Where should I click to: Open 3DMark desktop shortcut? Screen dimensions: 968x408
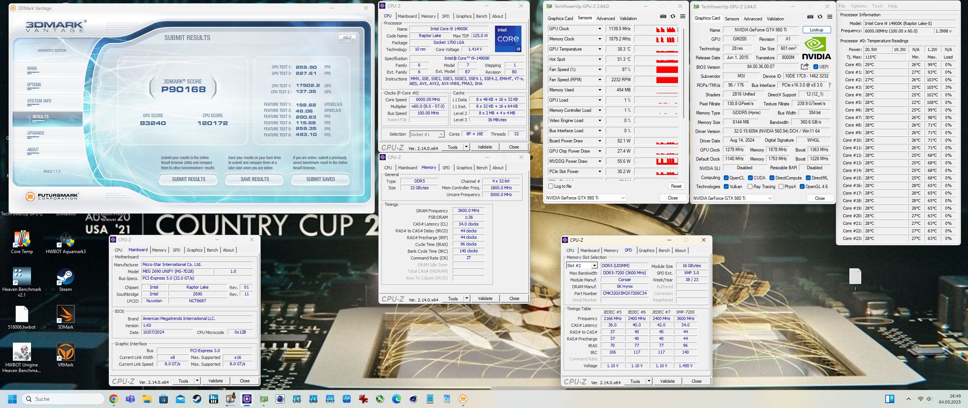point(65,318)
